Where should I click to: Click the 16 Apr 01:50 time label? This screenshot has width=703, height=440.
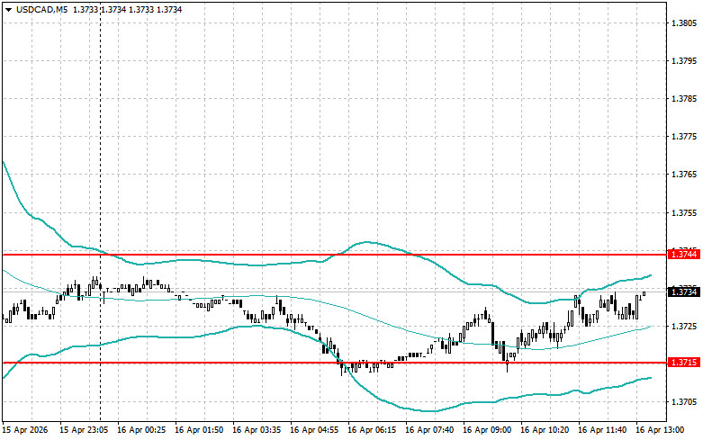(x=199, y=430)
